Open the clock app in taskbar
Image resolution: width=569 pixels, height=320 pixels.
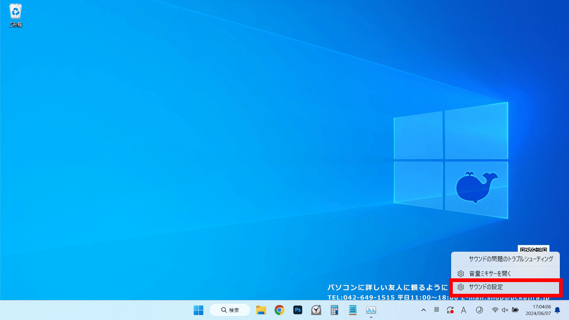click(x=316, y=310)
